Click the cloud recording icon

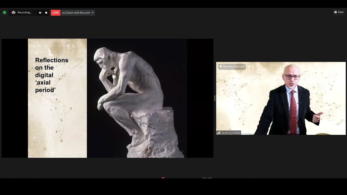pos(14,12)
